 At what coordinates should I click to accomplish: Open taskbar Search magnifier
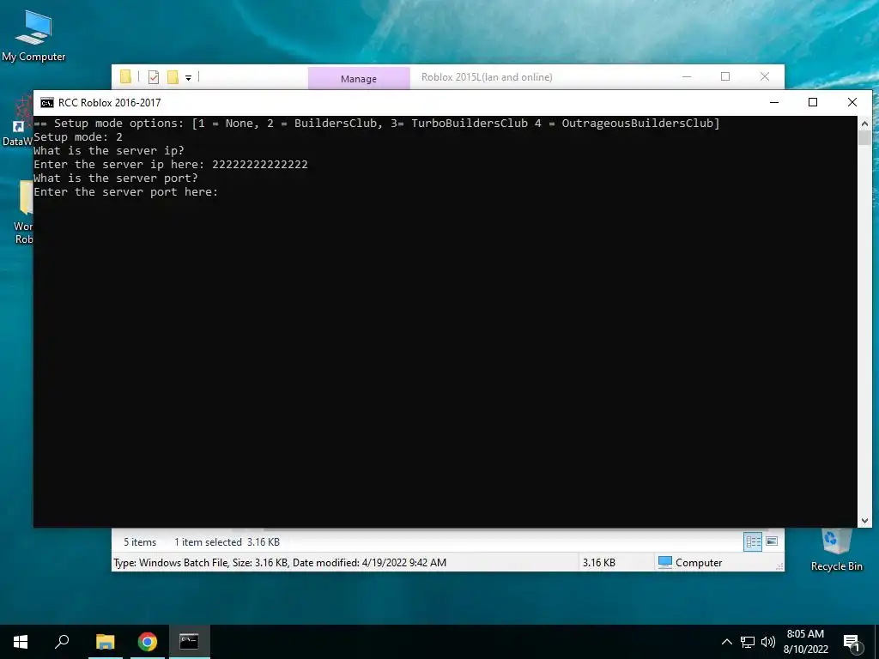pyautogui.click(x=62, y=642)
